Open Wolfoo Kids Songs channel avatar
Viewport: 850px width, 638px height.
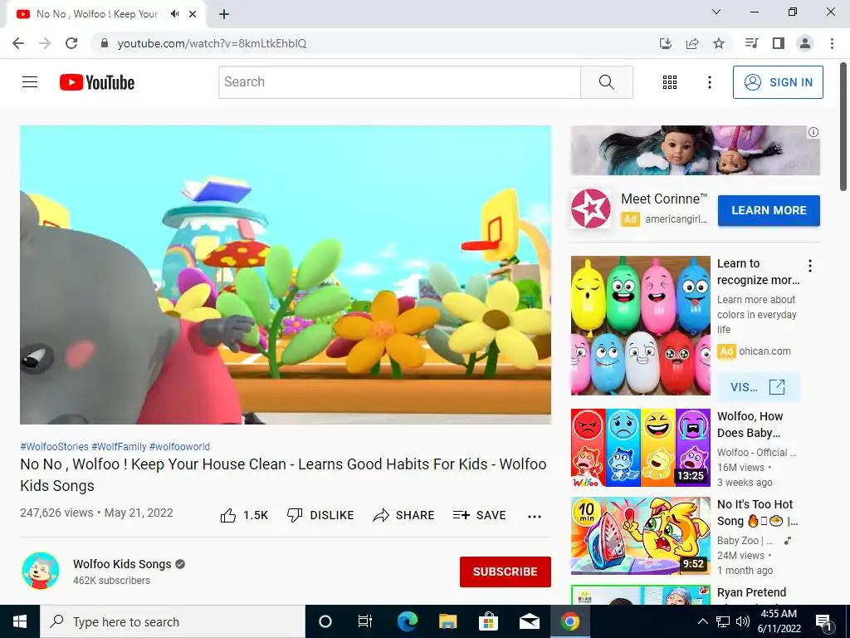tap(41, 571)
